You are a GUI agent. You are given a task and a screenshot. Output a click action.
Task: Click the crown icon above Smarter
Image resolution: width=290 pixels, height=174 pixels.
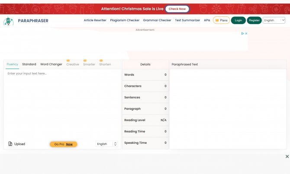pyautogui.click(x=85, y=60)
